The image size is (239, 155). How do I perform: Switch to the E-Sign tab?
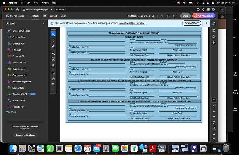click(63, 16)
